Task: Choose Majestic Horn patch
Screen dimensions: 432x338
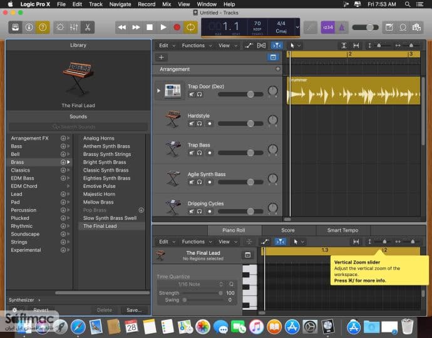Action: click(x=99, y=194)
